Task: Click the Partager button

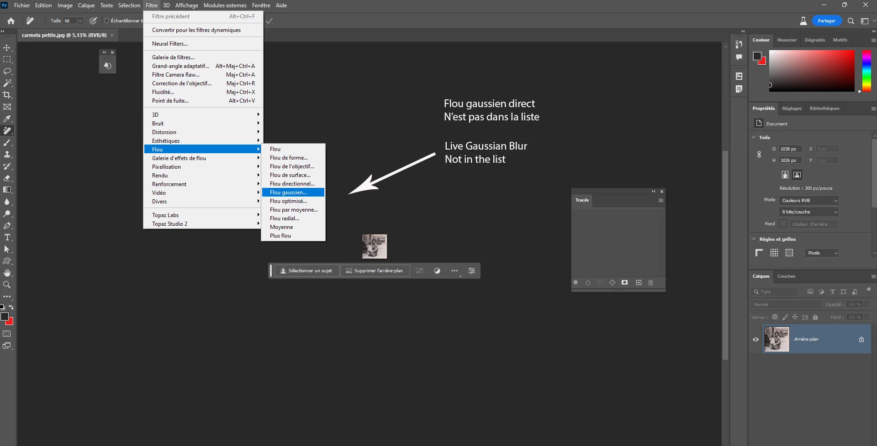Action: [826, 21]
